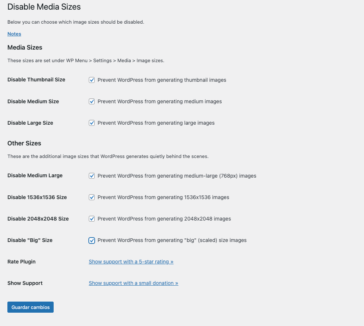Click the 1536x1536 images prevention label
364x326 pixels.
click(164, 197)
